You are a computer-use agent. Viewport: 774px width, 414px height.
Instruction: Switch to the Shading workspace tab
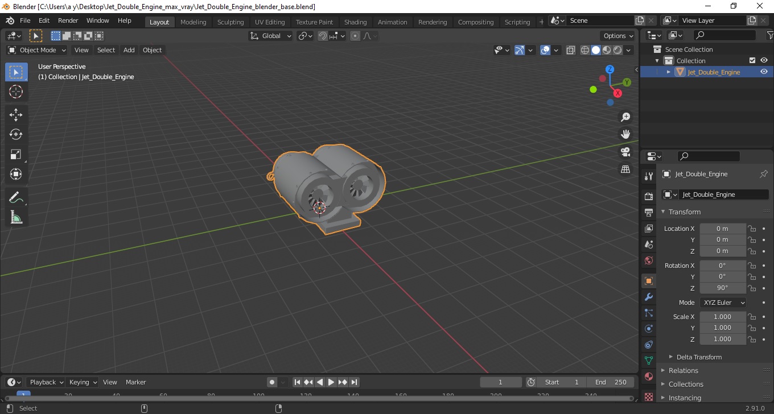(355, 22)
